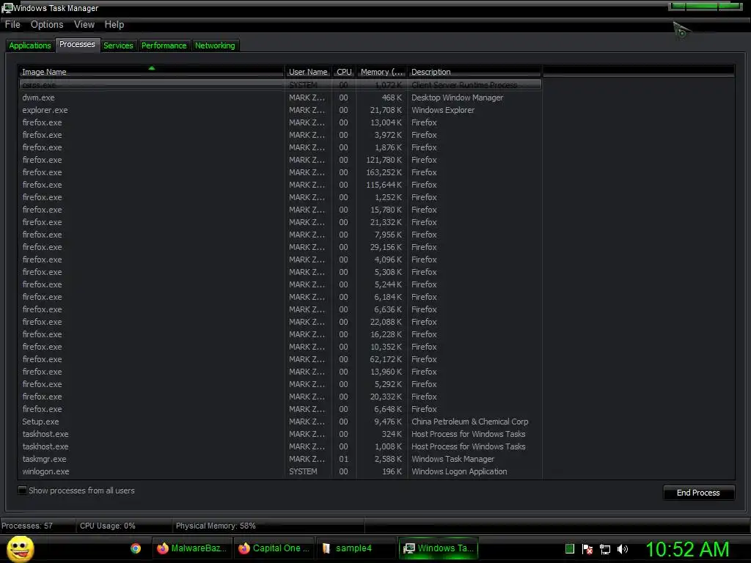The width and height of the screenshot is (751, 563).
Task: Select the firefox.exe row using 121,780 K
Action: click(281, 160)
